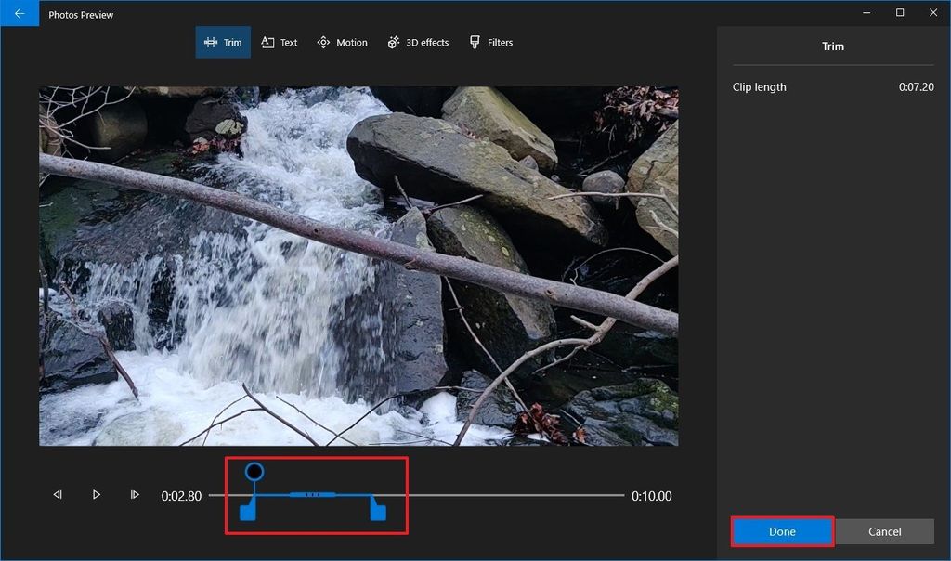Play the video preview

[x=97, y=495]
